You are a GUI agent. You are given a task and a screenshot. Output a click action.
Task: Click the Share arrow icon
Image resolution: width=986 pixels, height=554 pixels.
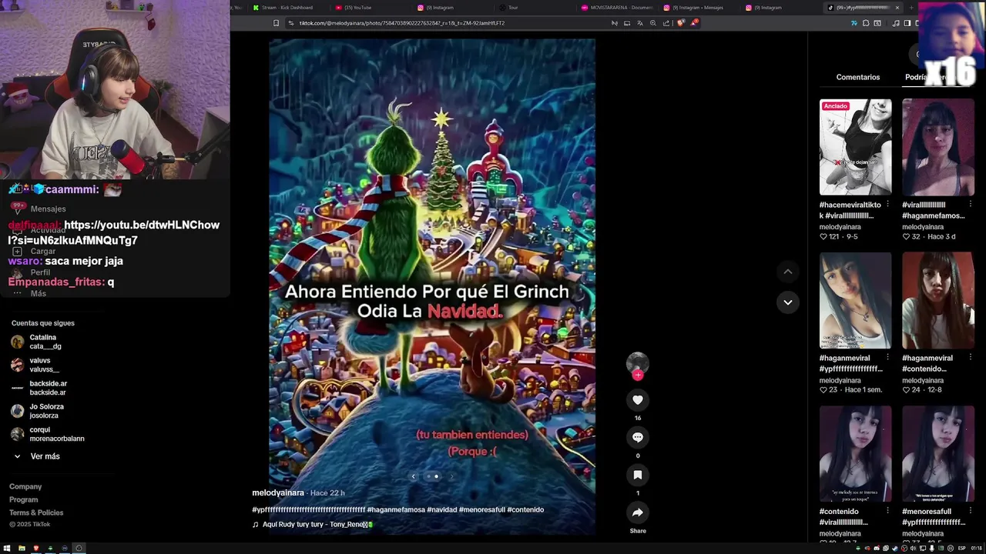(x=638, y=512)
